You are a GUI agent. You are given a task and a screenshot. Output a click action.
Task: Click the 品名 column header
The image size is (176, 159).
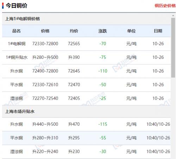17,31
